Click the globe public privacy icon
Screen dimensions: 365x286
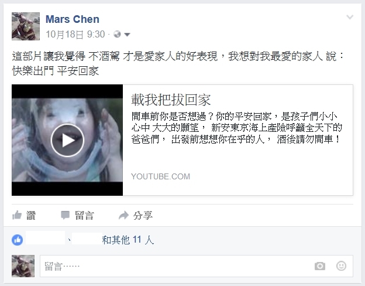point(117,35)
